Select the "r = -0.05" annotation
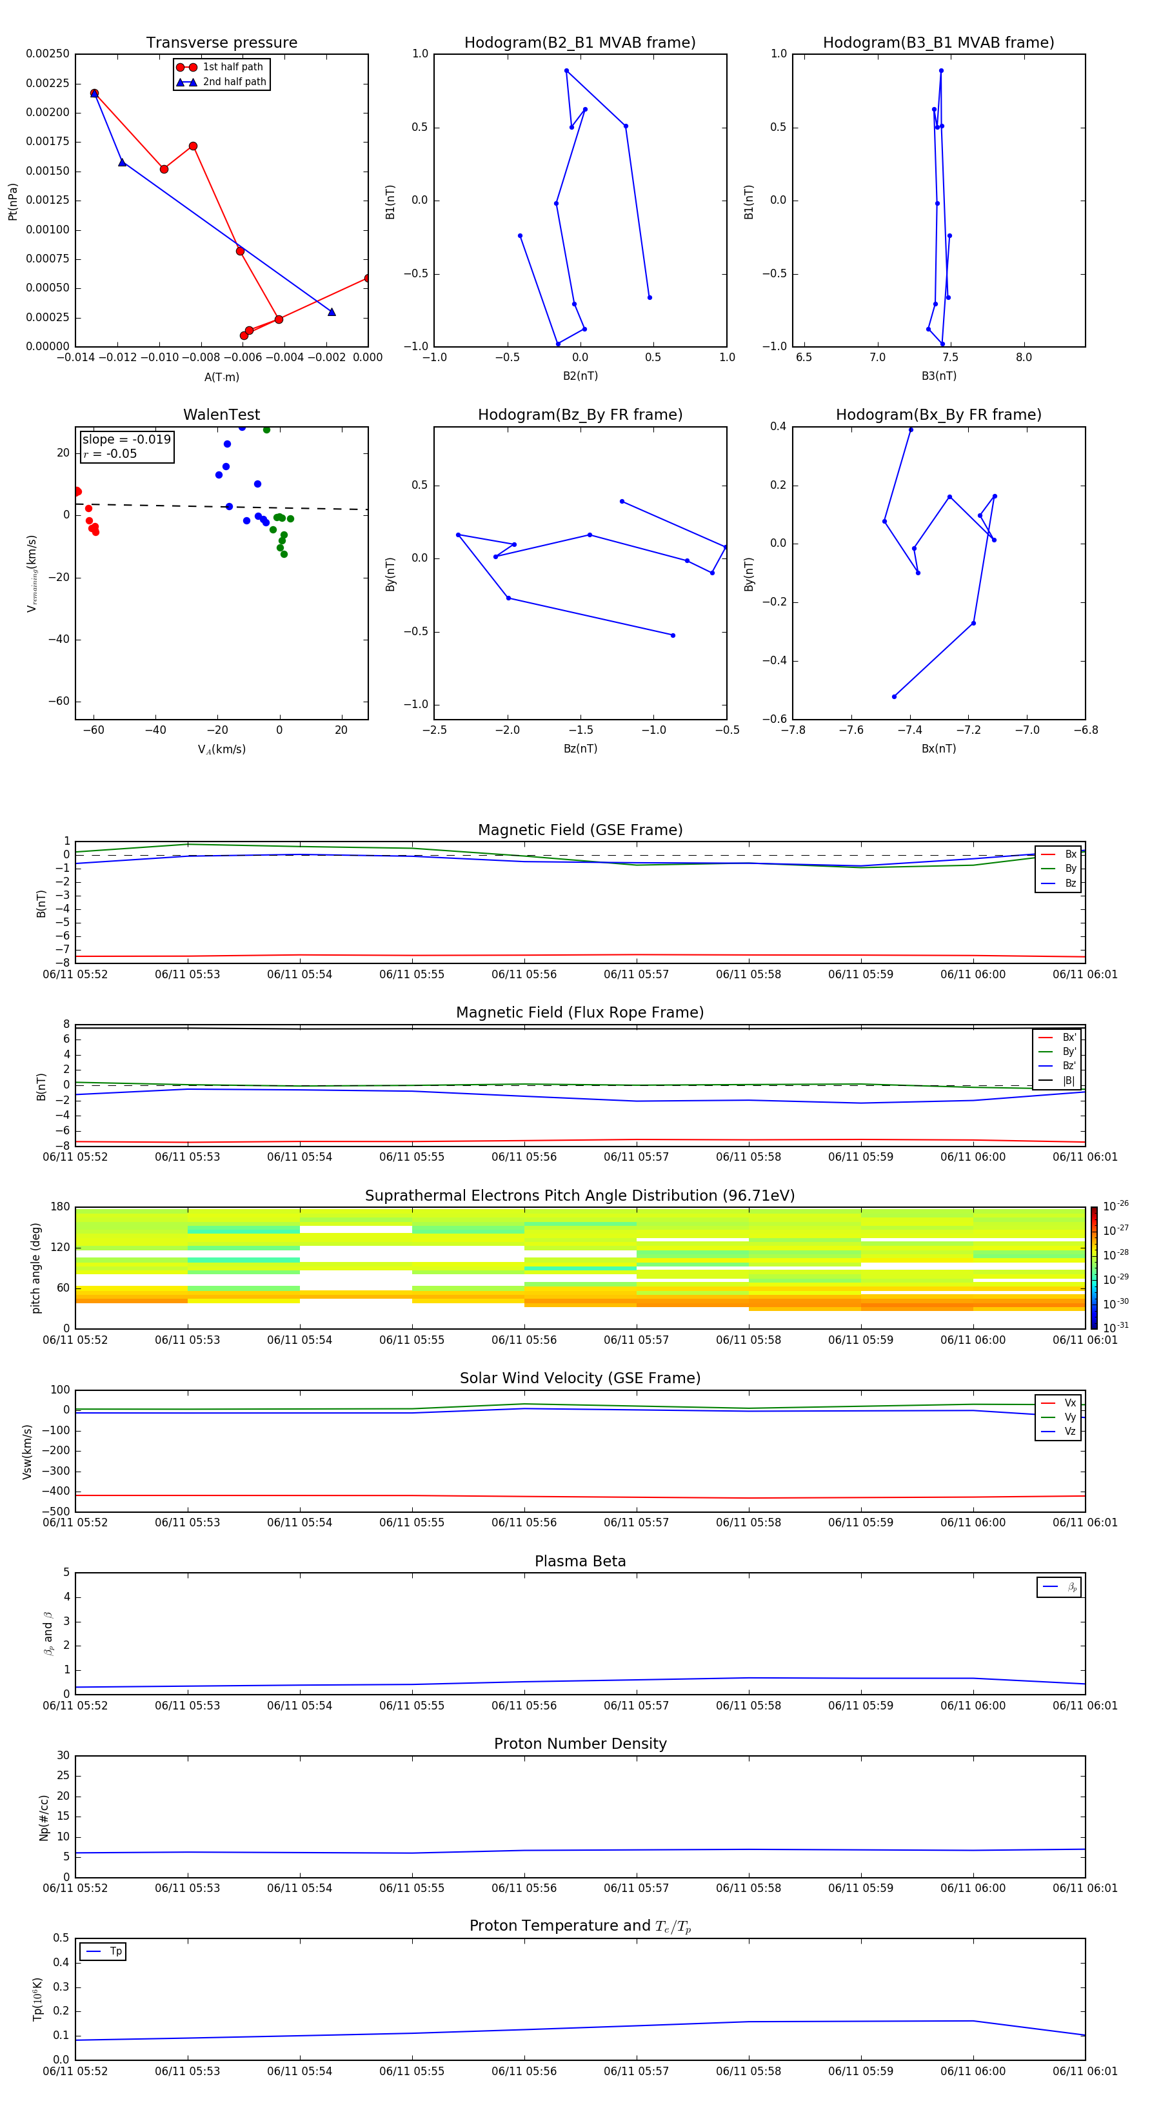Viewport: 1161px width, 2128px height. pyautogui.click(x=110, y=453)
